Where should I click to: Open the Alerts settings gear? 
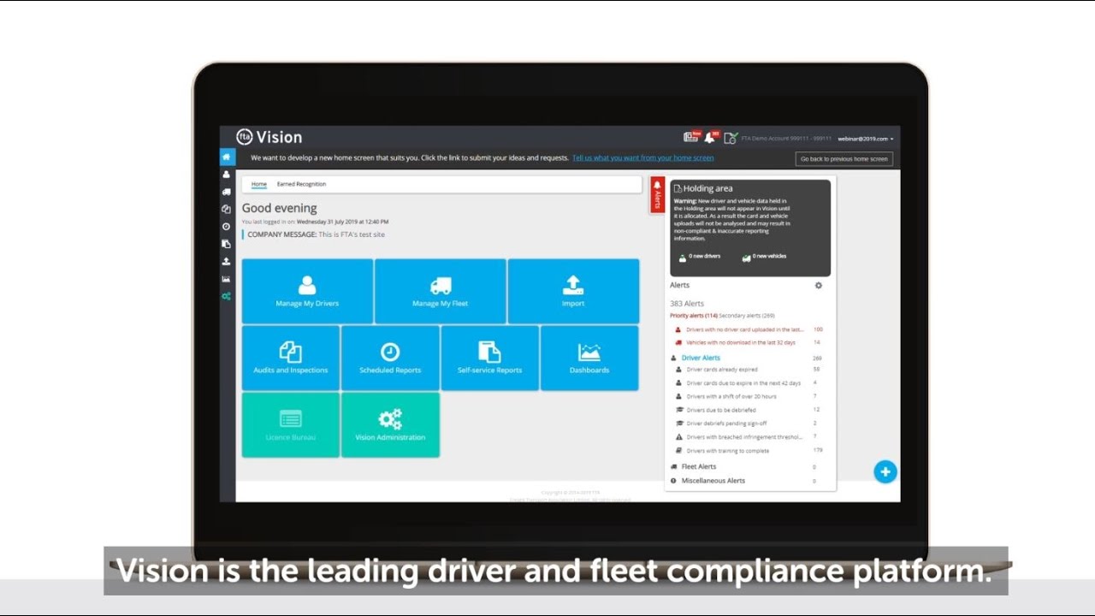819,285
